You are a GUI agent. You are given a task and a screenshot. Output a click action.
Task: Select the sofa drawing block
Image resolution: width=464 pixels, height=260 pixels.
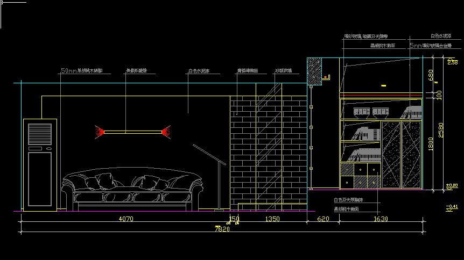coord(133,191)
